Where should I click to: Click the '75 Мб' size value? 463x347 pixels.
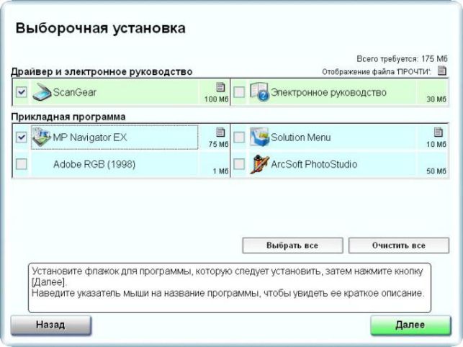pyautogui.click(x=218, y=145)
